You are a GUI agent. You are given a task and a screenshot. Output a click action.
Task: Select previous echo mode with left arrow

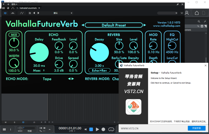[69, 79]
